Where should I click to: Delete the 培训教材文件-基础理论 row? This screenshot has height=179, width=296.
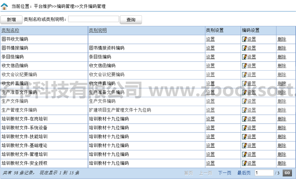point(282,145)
